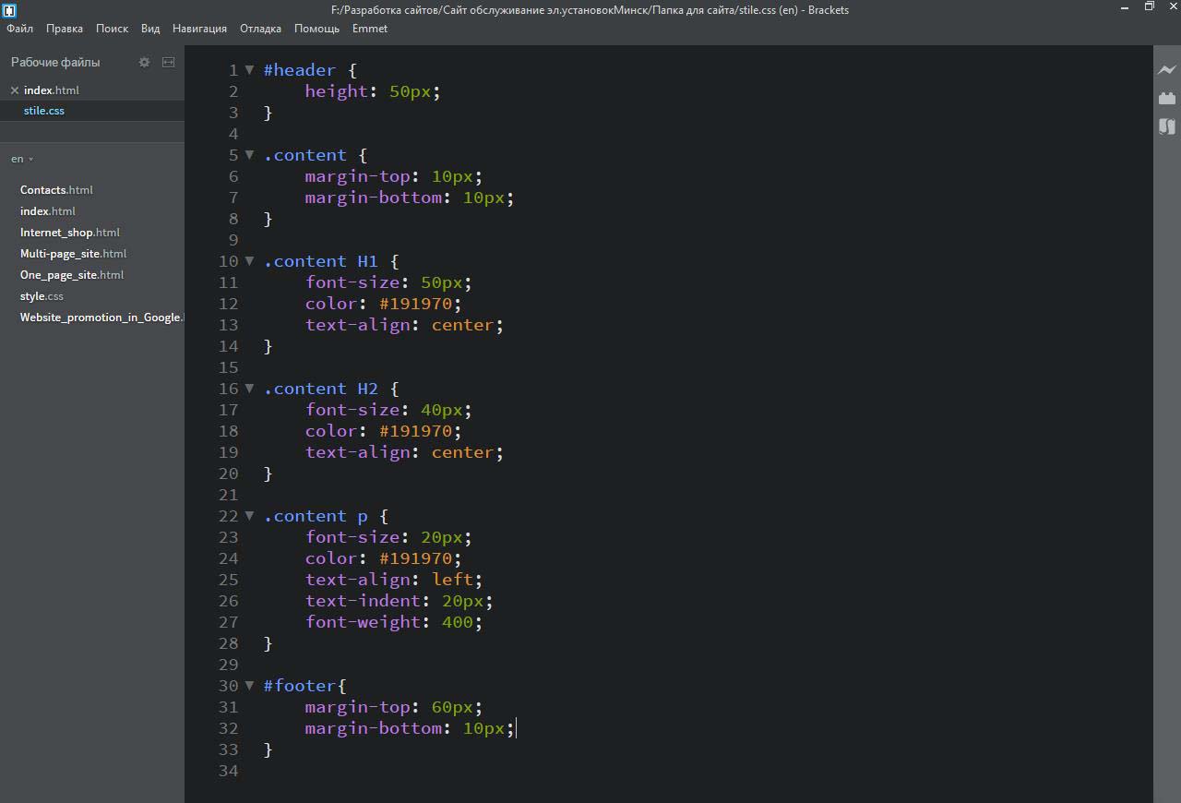Click line number 34 in the gutter
Viewport: 1181px width, 803px height.
coord(228,771)
